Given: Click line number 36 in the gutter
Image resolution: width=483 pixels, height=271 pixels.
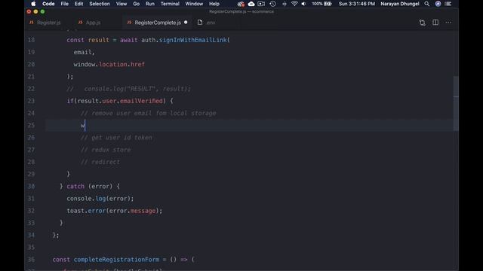Looking at the screenshot, I should (x=31, y=259).
